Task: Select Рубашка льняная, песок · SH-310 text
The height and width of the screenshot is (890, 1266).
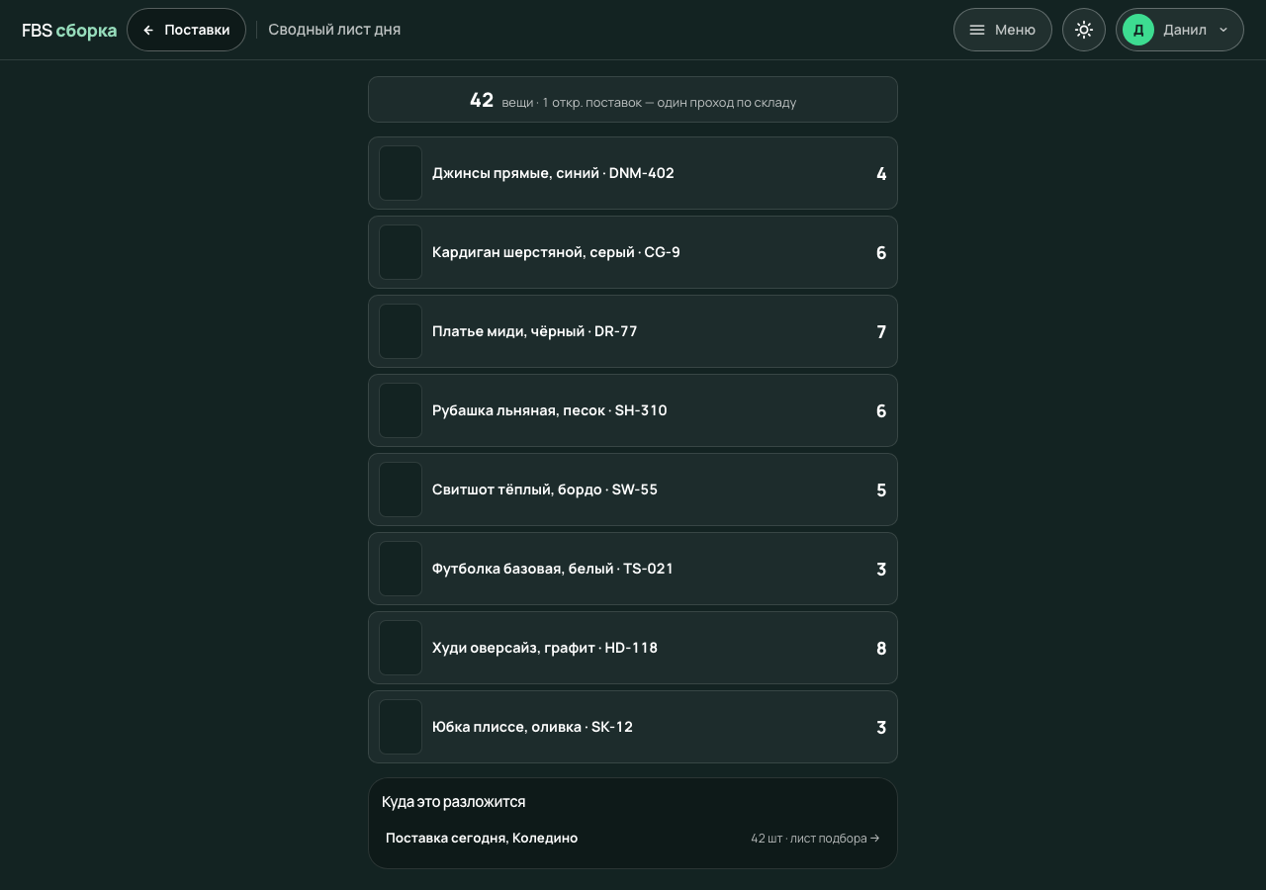Action: pos(549,410)
